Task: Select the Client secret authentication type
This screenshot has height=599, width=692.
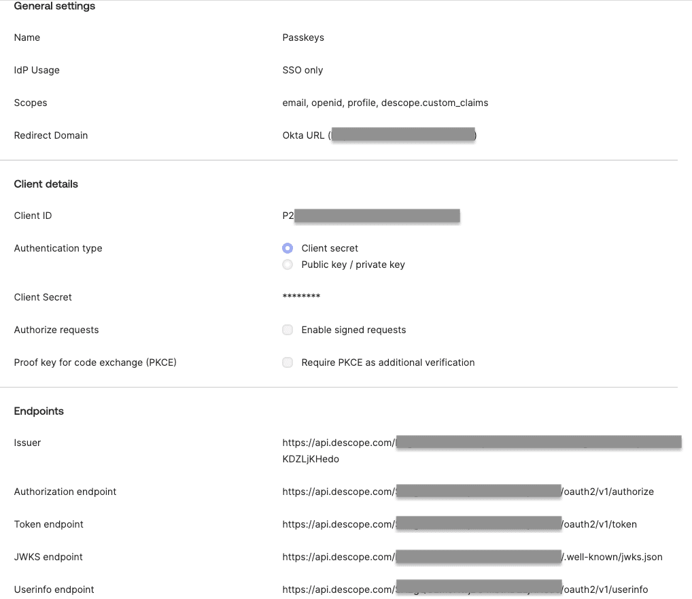Action: (287, 248)
